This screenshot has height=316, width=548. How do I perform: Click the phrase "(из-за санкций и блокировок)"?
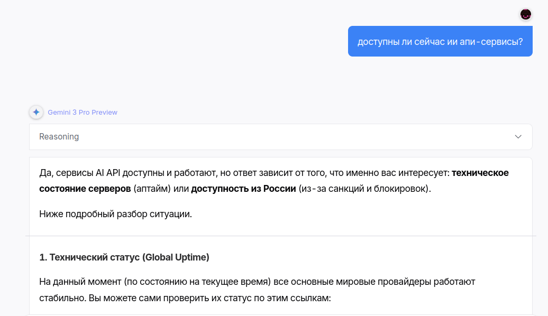pyautogui.click(x=364, y=188)
